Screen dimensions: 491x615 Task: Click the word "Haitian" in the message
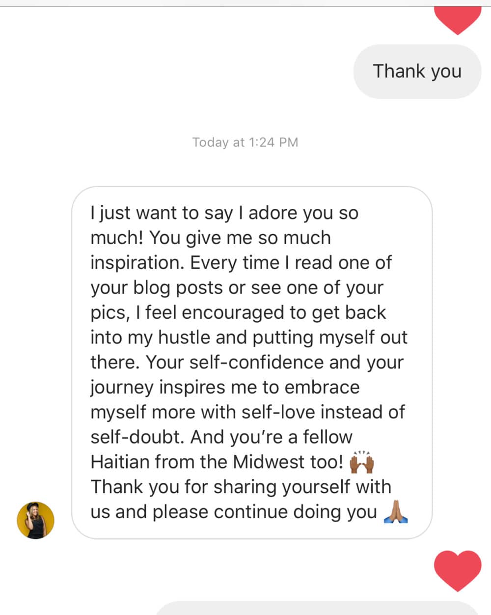(x=120, y=462)
